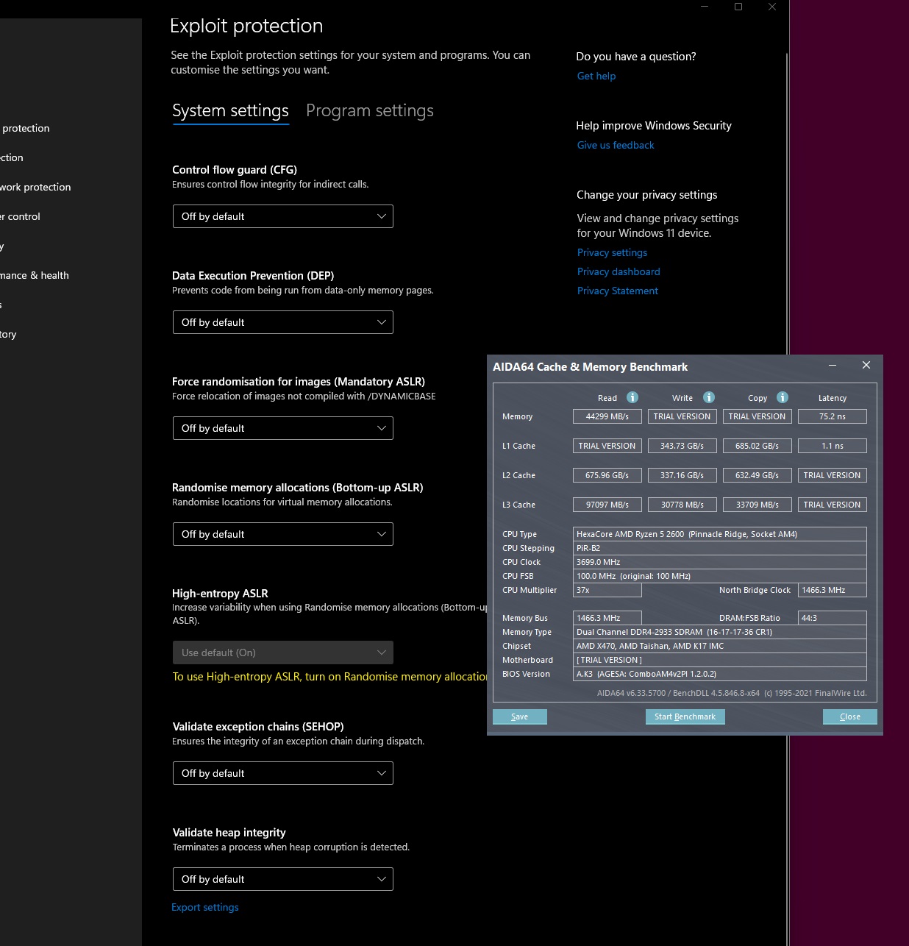Open the Get help link
Image resolution: width=909 pixels, height=946 pixels.
click(596, 76)
